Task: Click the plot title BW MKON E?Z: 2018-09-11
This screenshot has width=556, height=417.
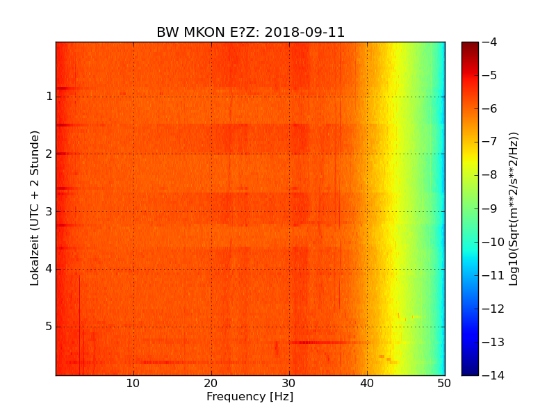Action: [250, 32]
